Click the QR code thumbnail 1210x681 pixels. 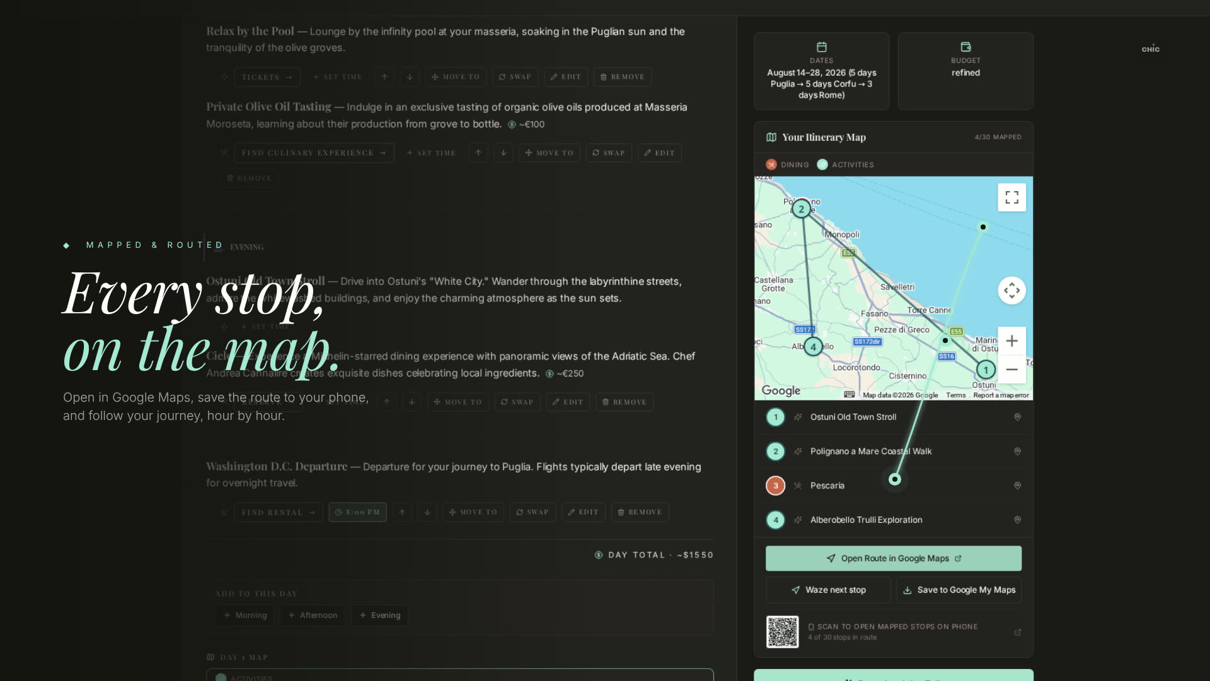(x=782, y=632)
